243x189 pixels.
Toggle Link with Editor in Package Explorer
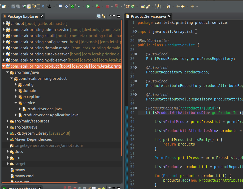[x=103, y=16]
